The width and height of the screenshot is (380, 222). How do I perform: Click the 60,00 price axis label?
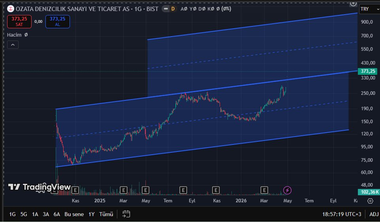tap(367, 172)
